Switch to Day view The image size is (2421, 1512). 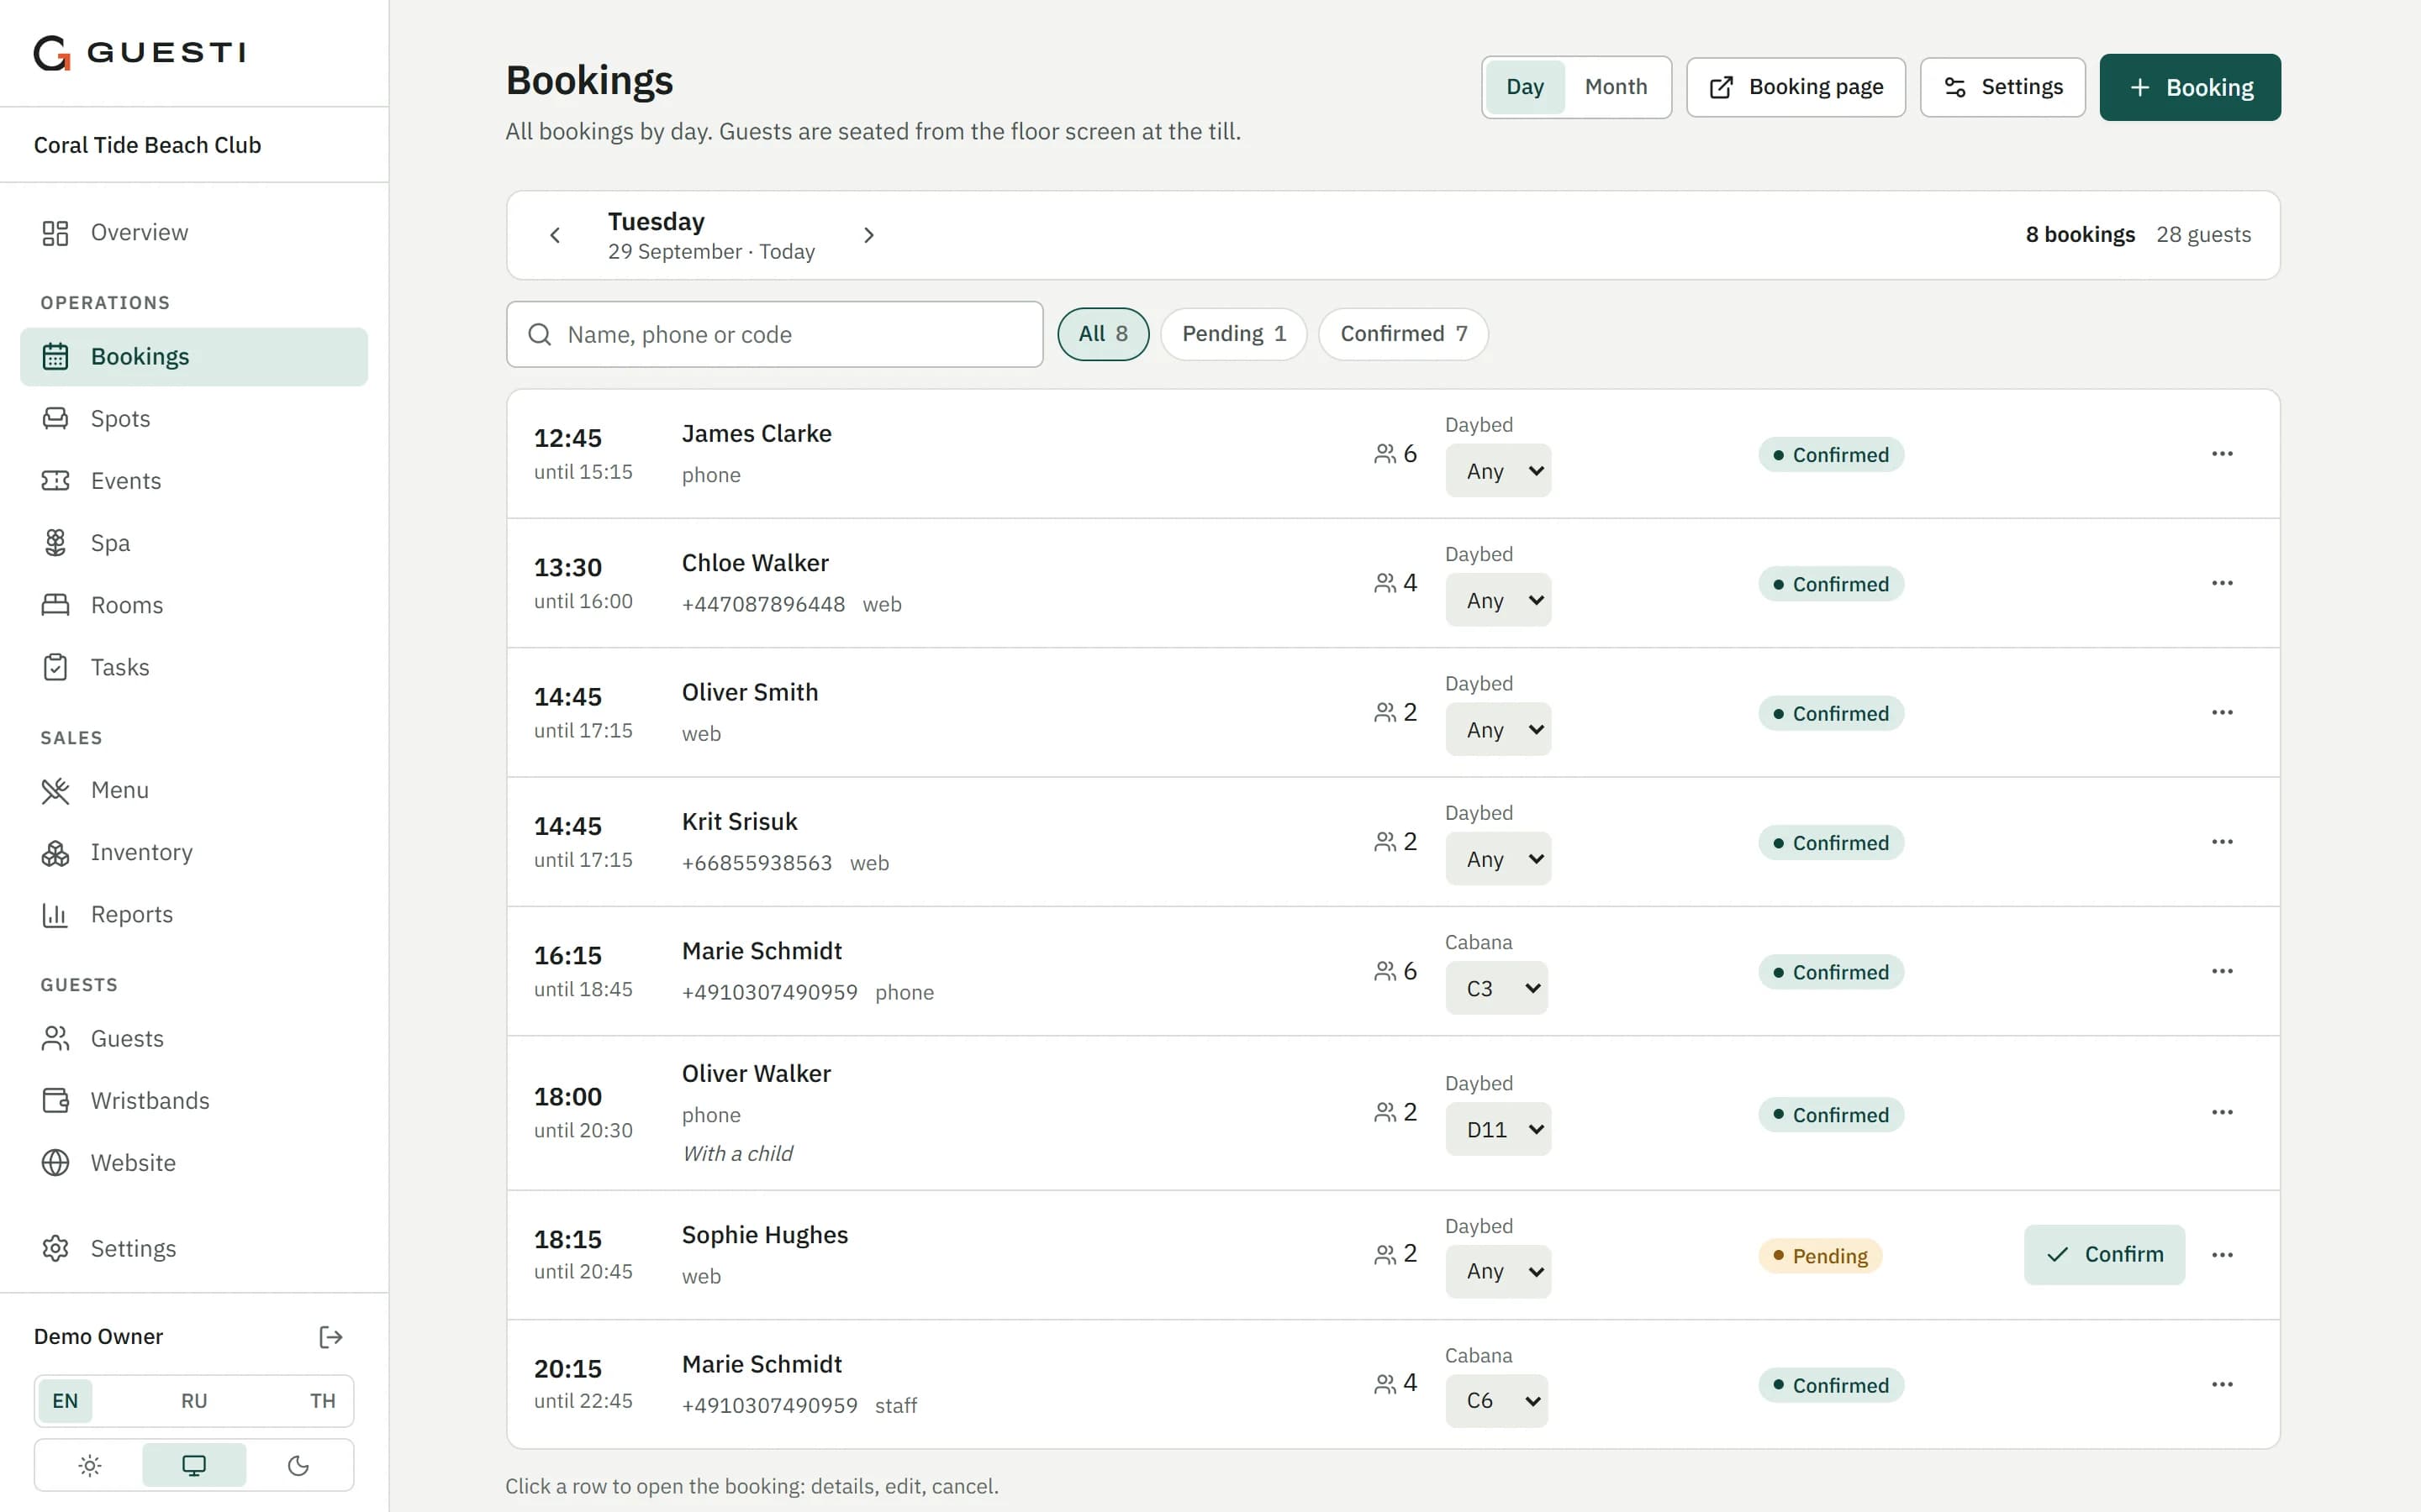1525,87
